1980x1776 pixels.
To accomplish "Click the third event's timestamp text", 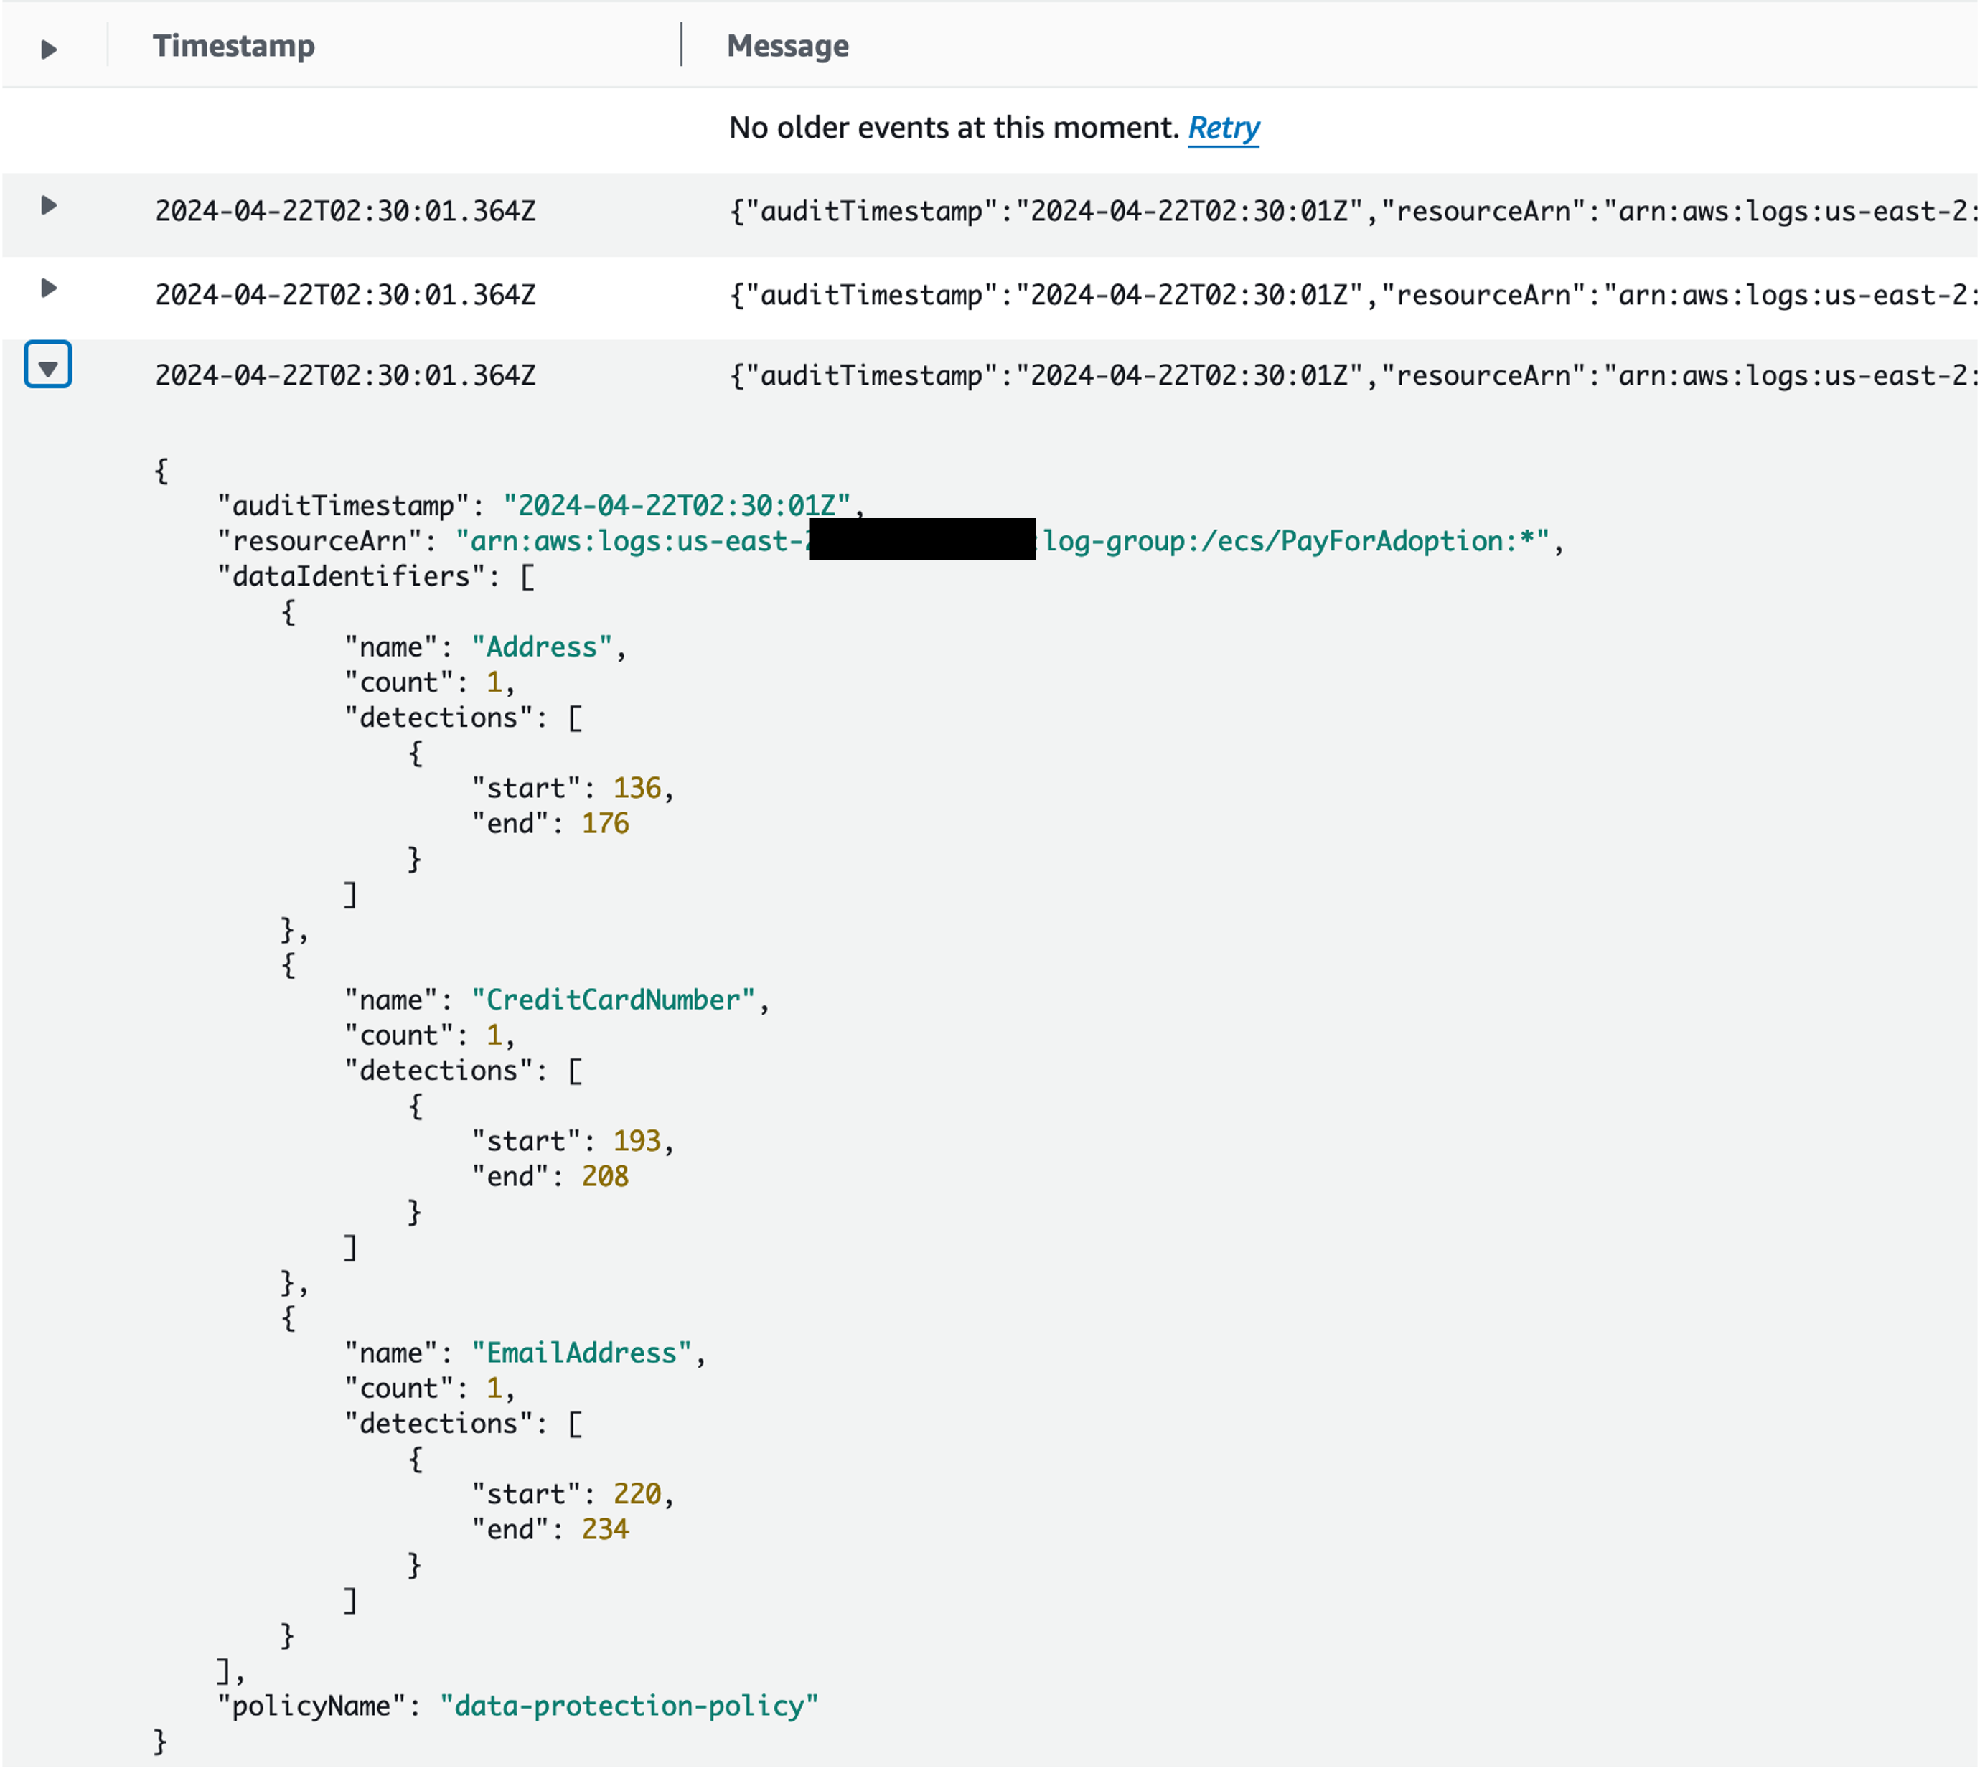I will pyautogui.click(x=347, y=376).
